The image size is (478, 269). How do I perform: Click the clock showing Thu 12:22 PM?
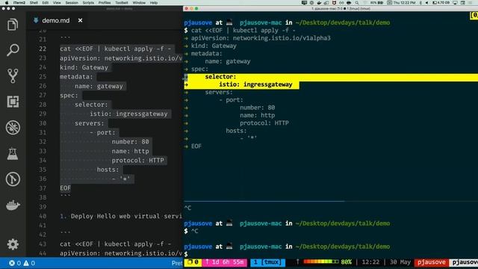(x=405, y=3)
